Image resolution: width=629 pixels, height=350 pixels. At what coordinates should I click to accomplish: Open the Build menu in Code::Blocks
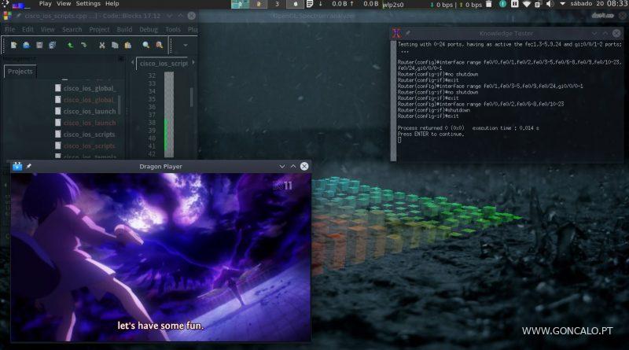coord(123,29)
